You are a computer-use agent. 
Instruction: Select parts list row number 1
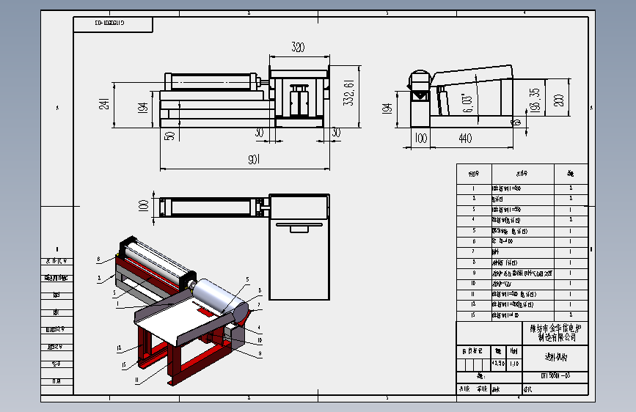(x=522, y=189)
